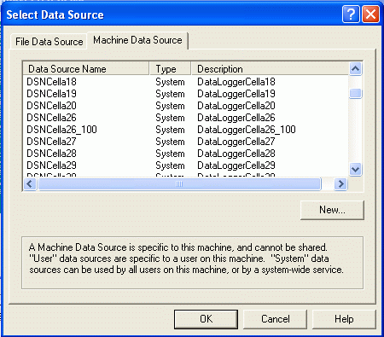Click the horizontal scroll left arrow

point(30,184)
